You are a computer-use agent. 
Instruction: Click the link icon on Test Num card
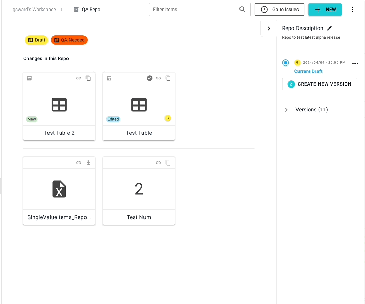158,163
